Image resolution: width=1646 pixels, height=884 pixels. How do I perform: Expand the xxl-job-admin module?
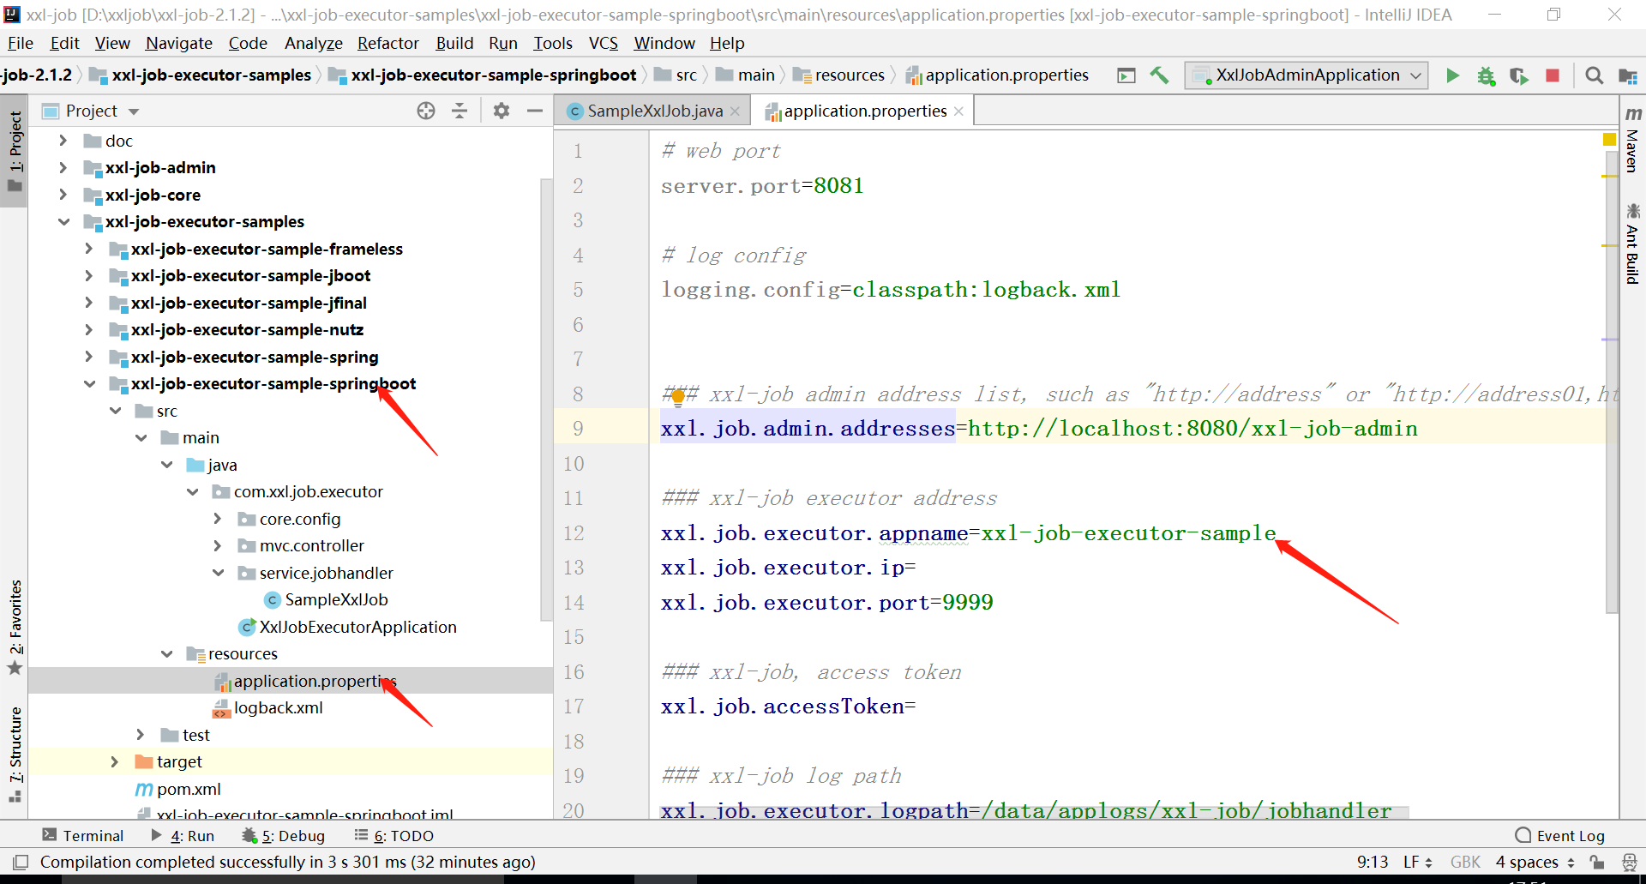tap(63, 167)
